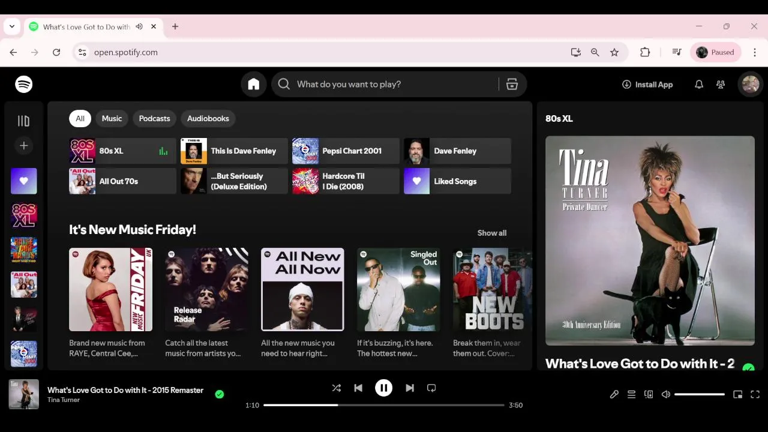Open Dave Fenley artist tile
The image size is (768, 432).
pyautogui.click(x=457, y=151)
